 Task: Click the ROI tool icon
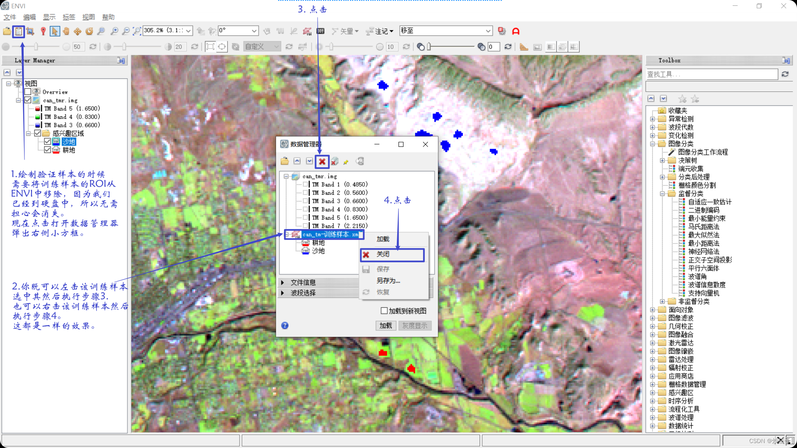click(307, 31)
